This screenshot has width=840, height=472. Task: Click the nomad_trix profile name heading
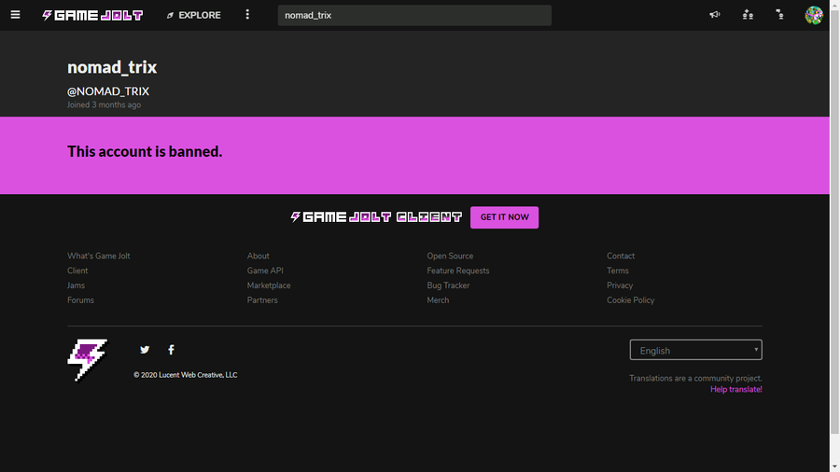click(112, 67)
